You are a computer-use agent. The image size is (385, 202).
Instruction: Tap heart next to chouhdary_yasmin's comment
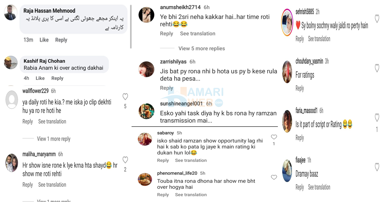377,68
